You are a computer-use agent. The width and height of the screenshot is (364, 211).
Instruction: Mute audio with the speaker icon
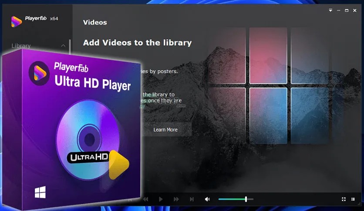(x=207, y=199)
